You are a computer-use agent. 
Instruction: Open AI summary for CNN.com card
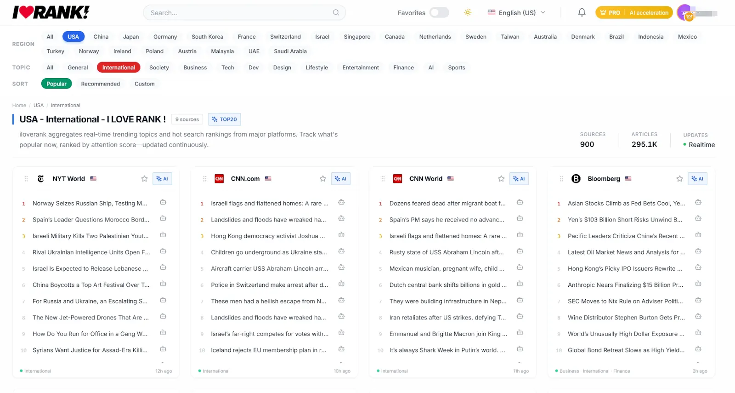[x=341, y=179]
